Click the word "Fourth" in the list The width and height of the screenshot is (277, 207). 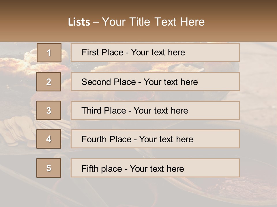[x=94, y=139]
